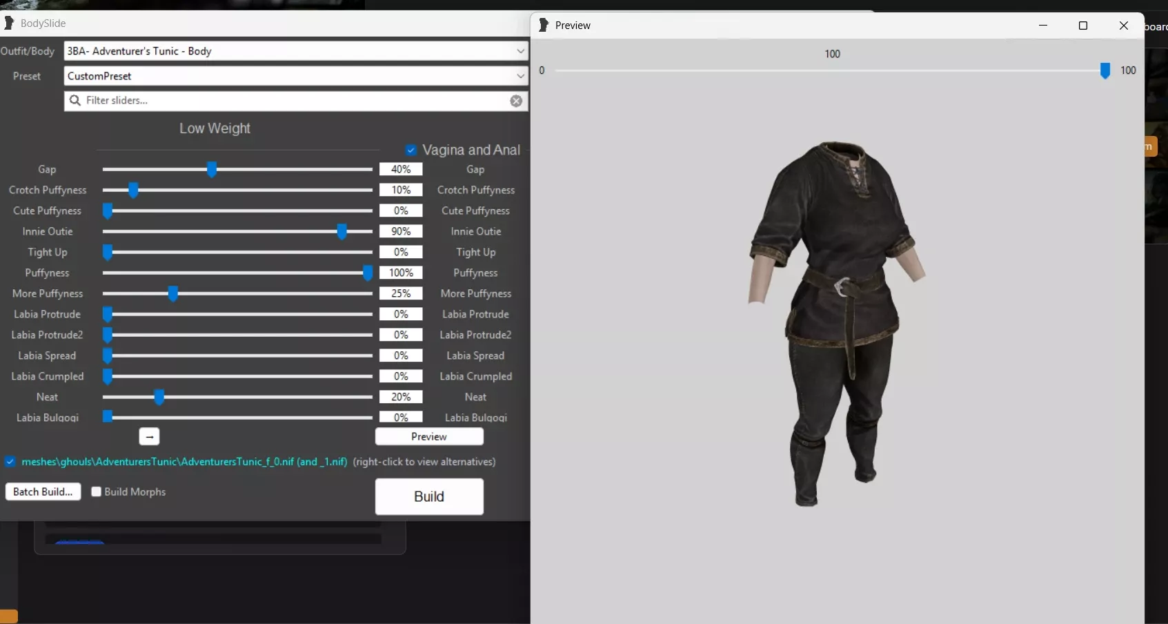1168x624 pixels.
Task: Click the More Puffyness 25% value field
Action: click(x=401, y=293)
